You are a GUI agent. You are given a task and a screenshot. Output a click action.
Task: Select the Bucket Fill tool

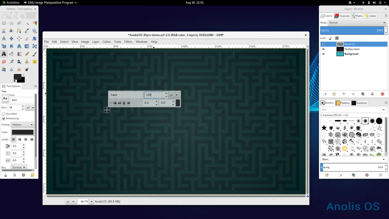click(11, 54)
